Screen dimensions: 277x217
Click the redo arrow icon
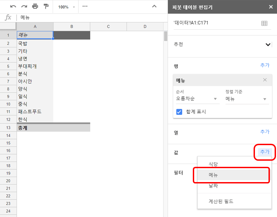[x=24, y=6]
